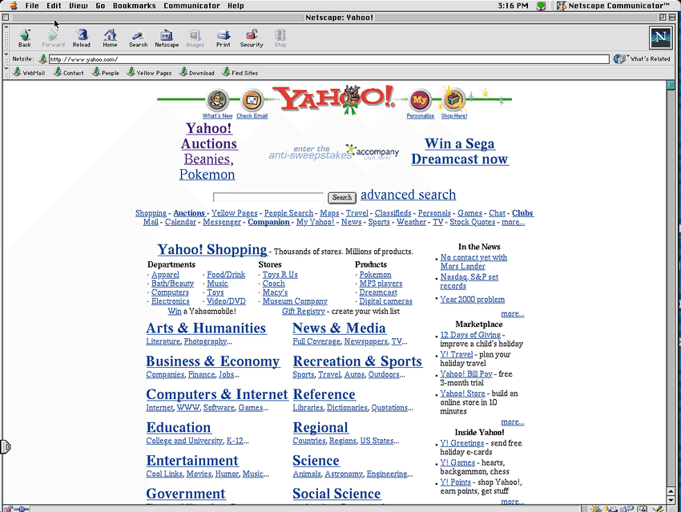Click the Forward toolbar icon

(x=53, y=38)
